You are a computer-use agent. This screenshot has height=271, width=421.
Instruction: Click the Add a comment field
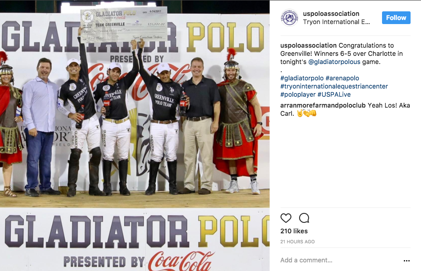tap(339, 260)
